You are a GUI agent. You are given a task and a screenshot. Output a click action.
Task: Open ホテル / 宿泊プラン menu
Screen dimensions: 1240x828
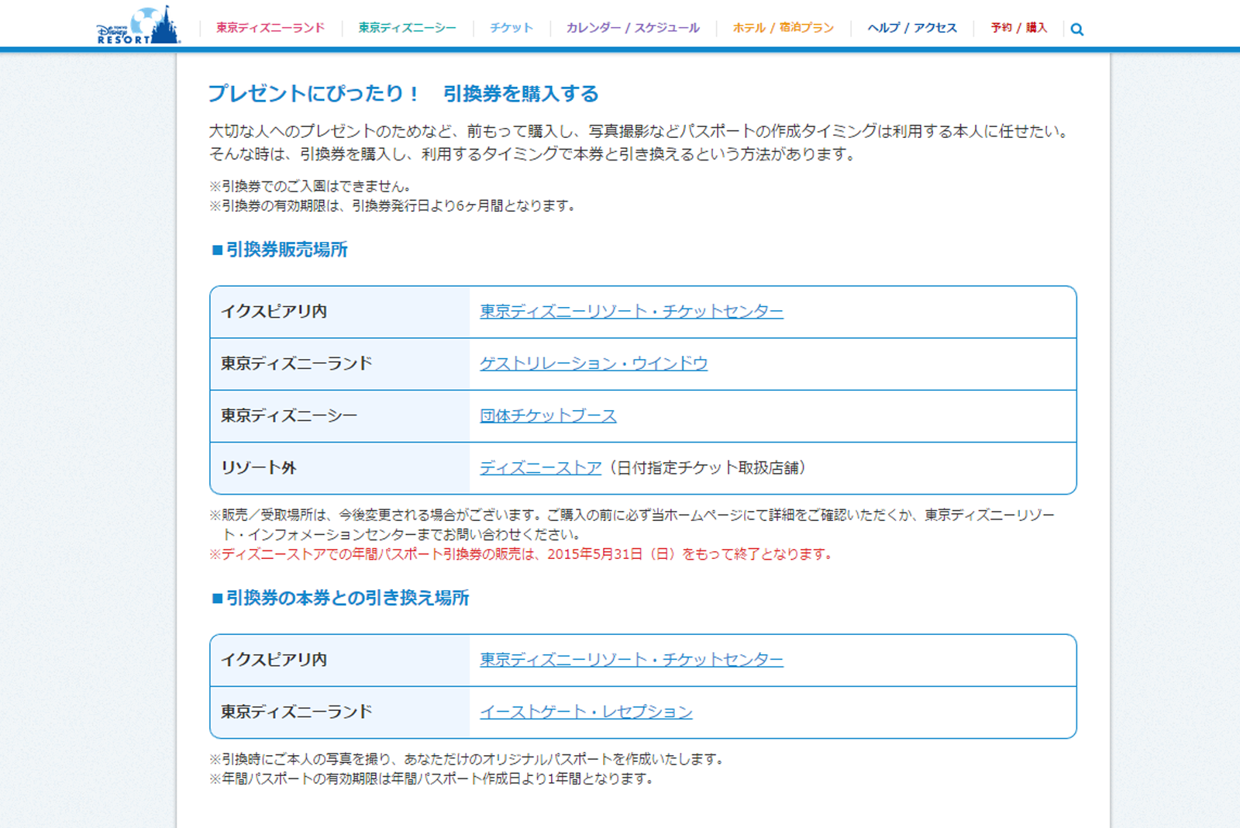coord(783,28)
